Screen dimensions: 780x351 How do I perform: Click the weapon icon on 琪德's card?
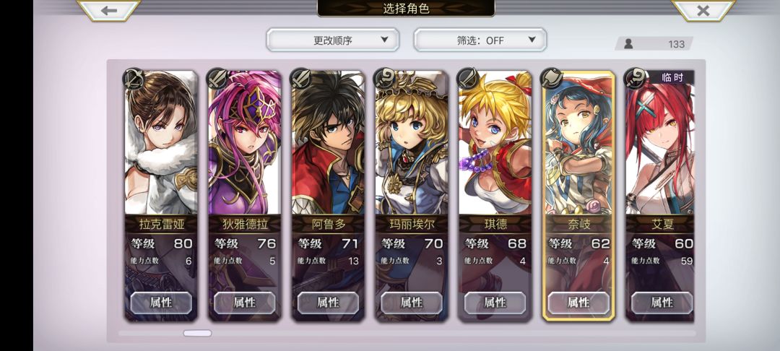[x=467, y=79]
